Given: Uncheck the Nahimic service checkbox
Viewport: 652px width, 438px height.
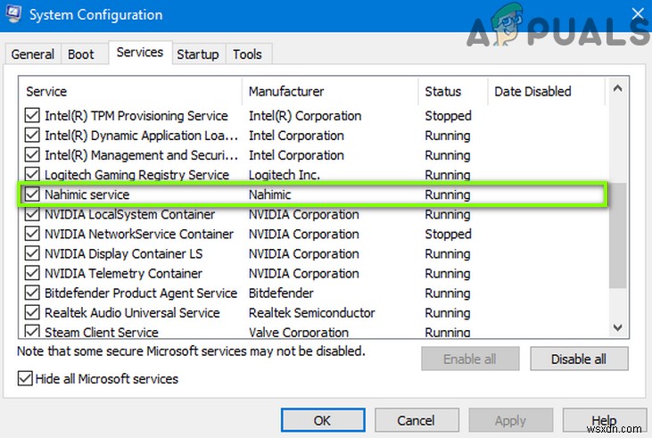Looking at the screenshot, I should [x=33, y=194].
